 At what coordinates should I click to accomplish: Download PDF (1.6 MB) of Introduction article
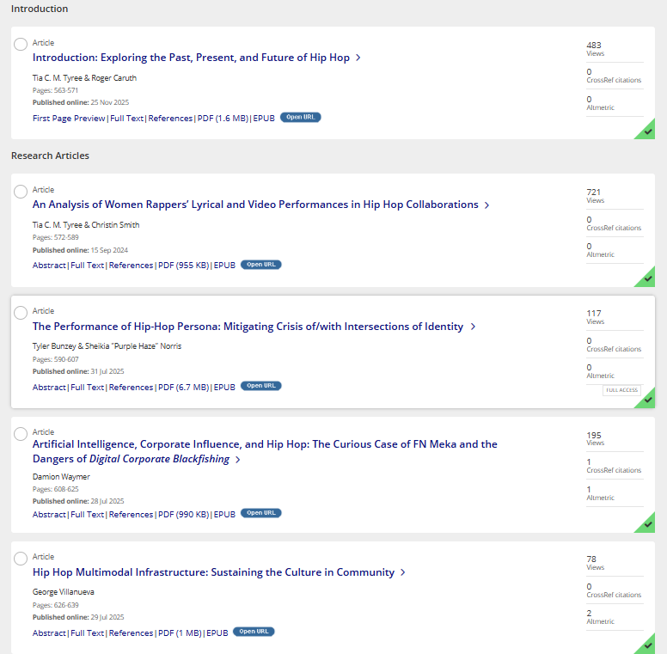(x=223, y=119)
